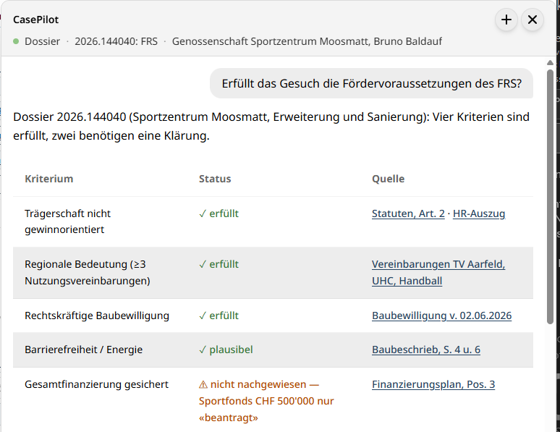Viewport: 560px width, 432px height.
Task: Click Gesamtfinanzierung gesichert cell
Action: pos(96,384)
